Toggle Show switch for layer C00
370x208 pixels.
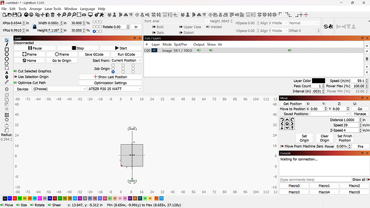[x=211, y=50]
